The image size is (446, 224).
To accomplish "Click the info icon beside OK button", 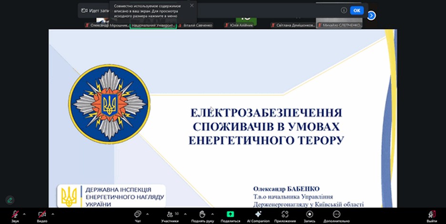I will [x=344, y=10].
